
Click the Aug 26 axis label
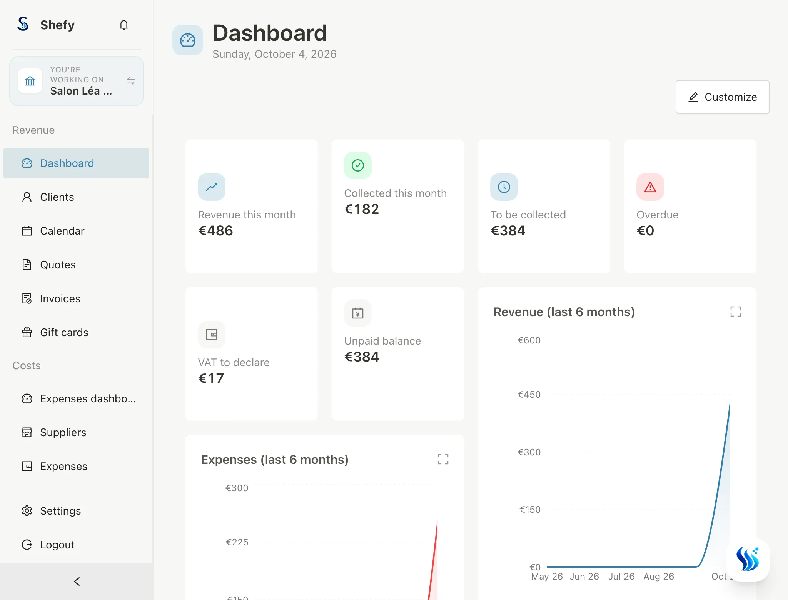pos(659,576)
